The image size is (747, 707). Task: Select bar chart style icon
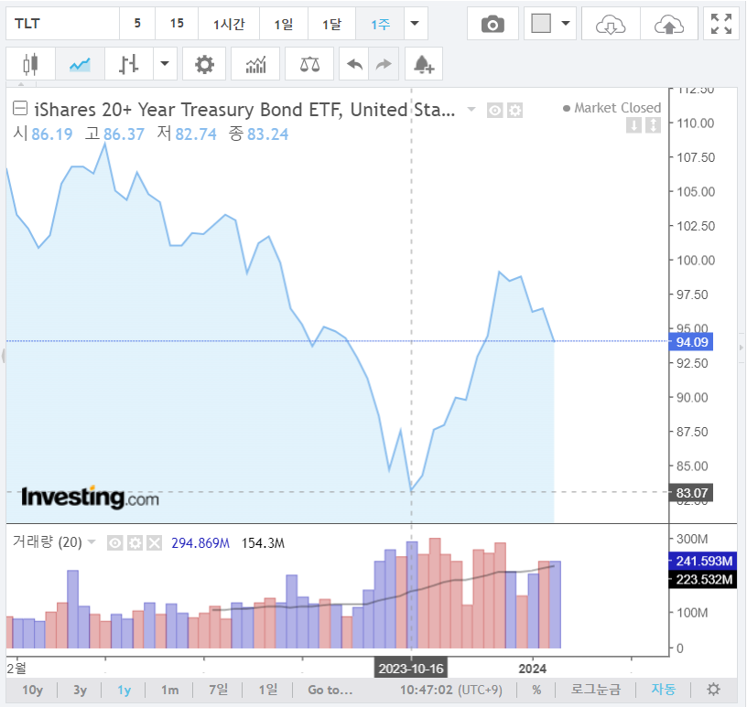pos(129,64)
